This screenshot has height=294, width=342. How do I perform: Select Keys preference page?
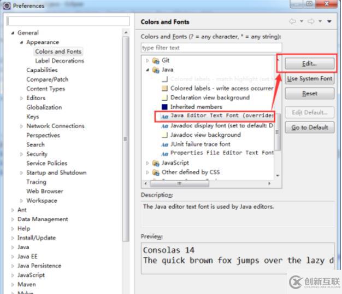click(x=33, y=117)
